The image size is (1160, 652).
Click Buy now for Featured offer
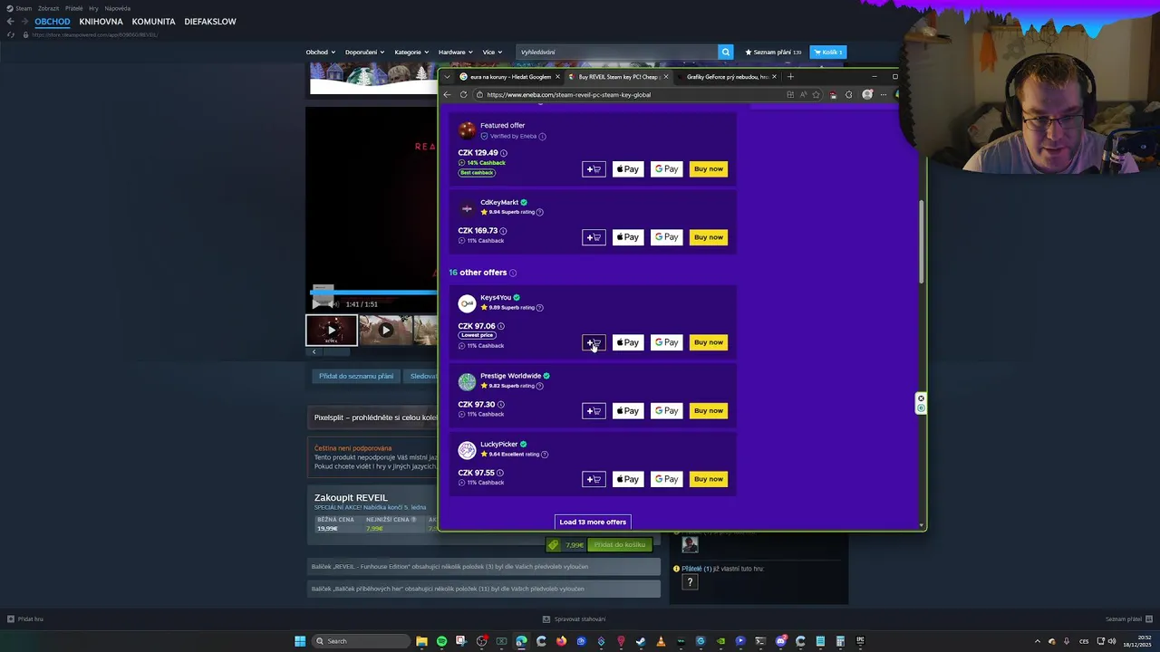tap(709, 169)
